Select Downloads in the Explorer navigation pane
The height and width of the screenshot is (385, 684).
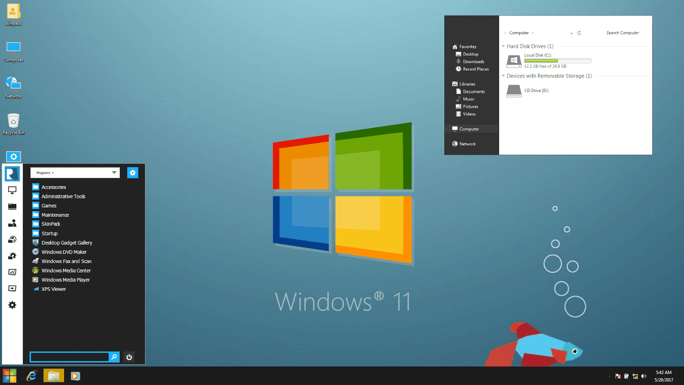[x=470, y=62]
